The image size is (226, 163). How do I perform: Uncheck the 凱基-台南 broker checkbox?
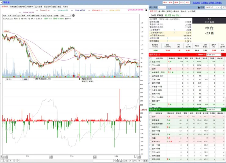pyautogui.click(x=150, y=62)
